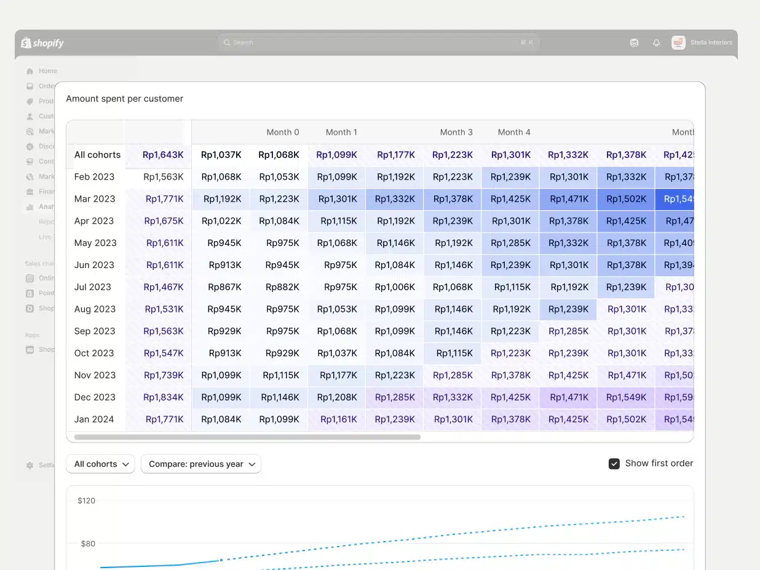This screenshot has width=760, height=570.
Task: Open Live view in the sidebar
Action: 46,237
